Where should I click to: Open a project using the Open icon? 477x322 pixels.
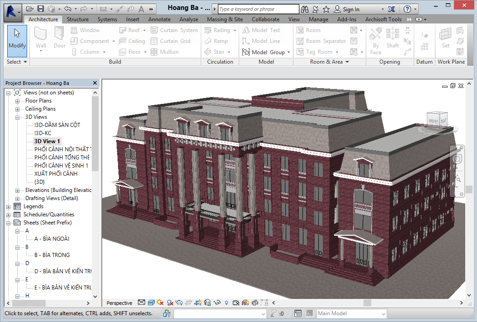tap(29, 9)
